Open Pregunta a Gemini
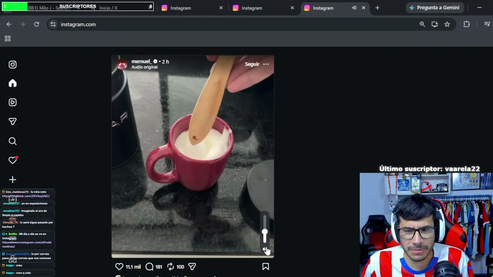Viewport: 493px width, 277px height. click(x=435, y=8)
